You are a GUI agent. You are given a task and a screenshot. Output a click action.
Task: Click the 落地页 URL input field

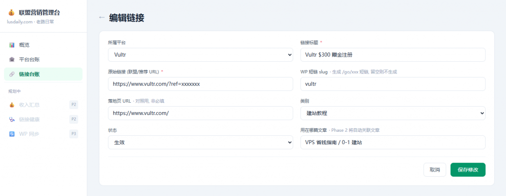pos(201,113)
